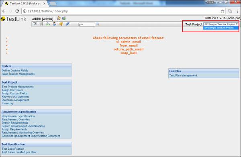This screenshot has width=241, height=157.
Task: Open Assign User Roles
Action: [x=12, y=90]
